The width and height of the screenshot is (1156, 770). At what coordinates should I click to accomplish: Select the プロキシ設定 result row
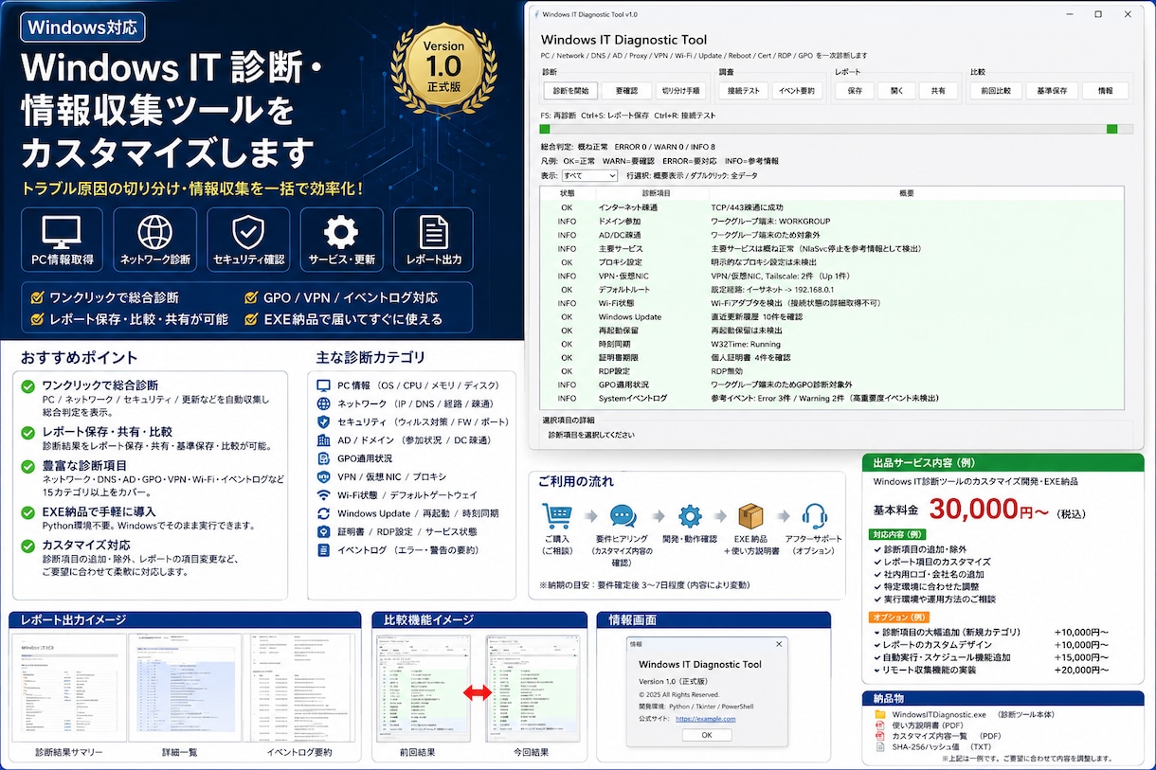pyautogui.click(x=832, y=261)
